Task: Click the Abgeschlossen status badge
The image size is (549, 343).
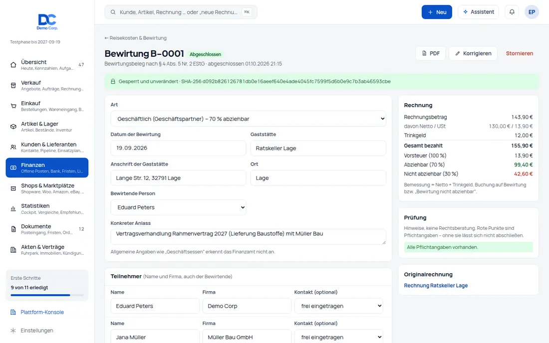Action: point(205,54)
